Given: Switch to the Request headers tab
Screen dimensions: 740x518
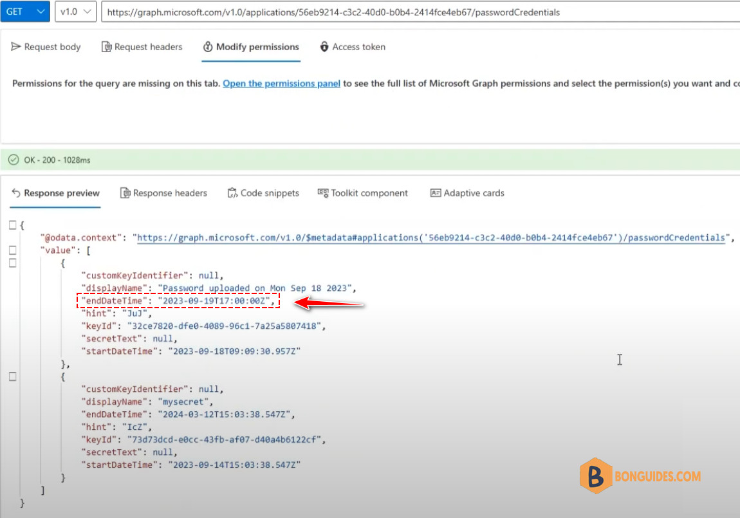Looking at the screenshot, I should 142,47.
